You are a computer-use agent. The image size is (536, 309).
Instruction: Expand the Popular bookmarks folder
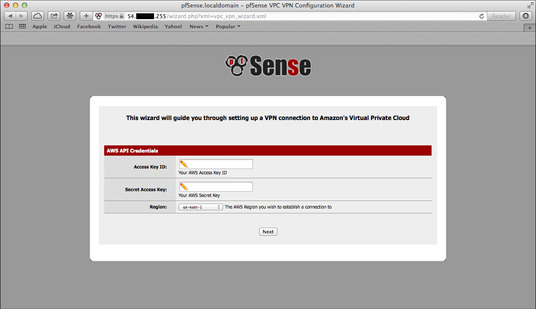[228, 27]
